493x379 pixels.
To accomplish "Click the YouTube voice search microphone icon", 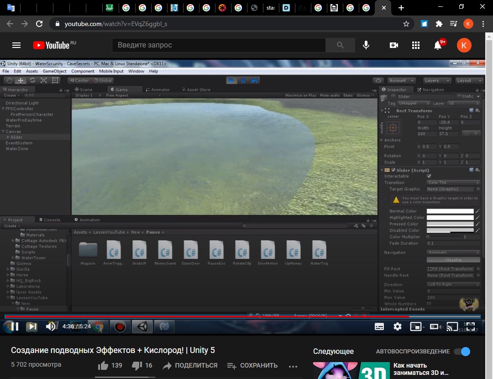I will tap(366, 45).
